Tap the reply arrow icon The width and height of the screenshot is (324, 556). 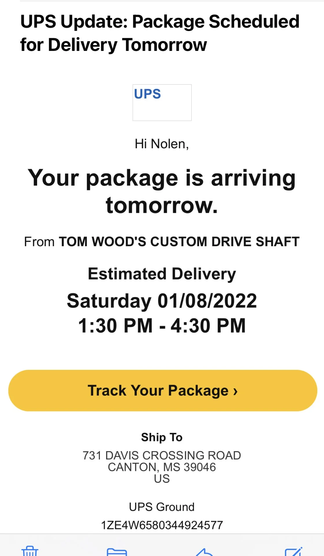point(205,552)
